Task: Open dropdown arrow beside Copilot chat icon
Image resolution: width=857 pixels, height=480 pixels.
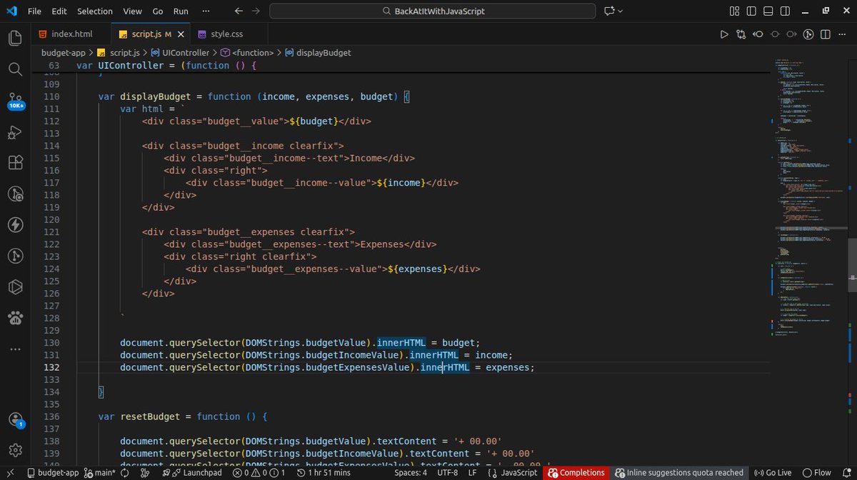Action: pyautogui.click(x=621, y=11)
